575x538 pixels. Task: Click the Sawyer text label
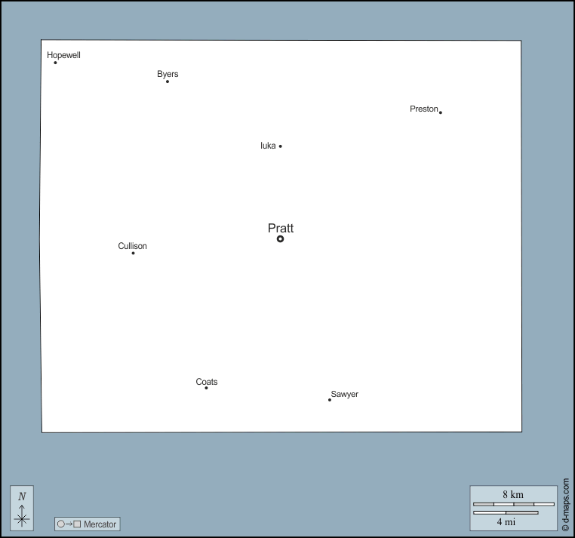(x=345, y=394)
